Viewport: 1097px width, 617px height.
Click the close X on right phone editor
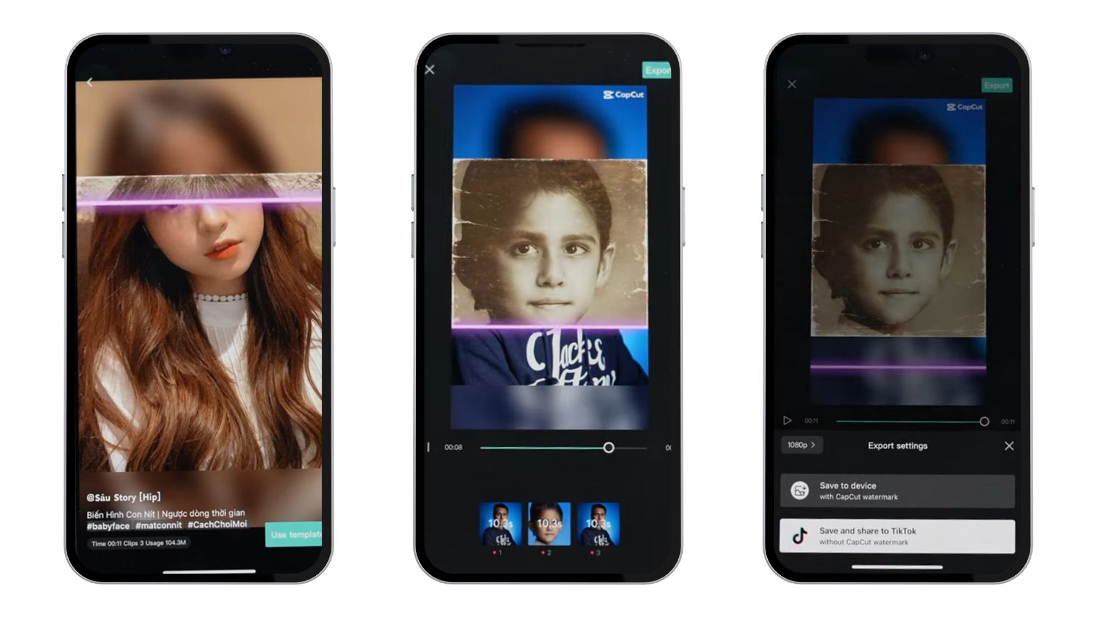tap(791, 85)
